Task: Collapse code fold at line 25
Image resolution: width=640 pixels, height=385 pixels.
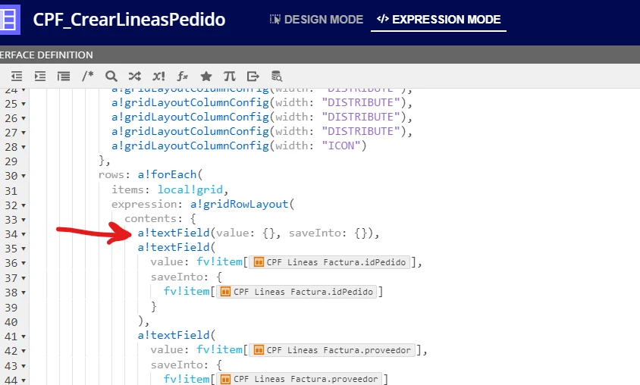Action: click(24, 104)
